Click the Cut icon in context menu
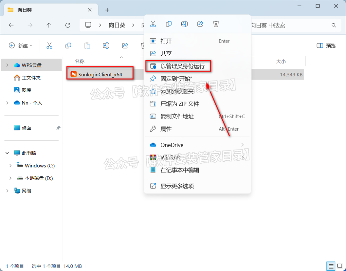 (153, 24)
